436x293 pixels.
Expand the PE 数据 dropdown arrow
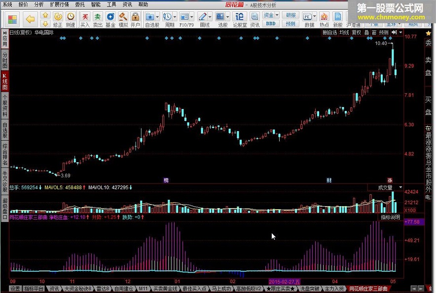click(315, 17)
